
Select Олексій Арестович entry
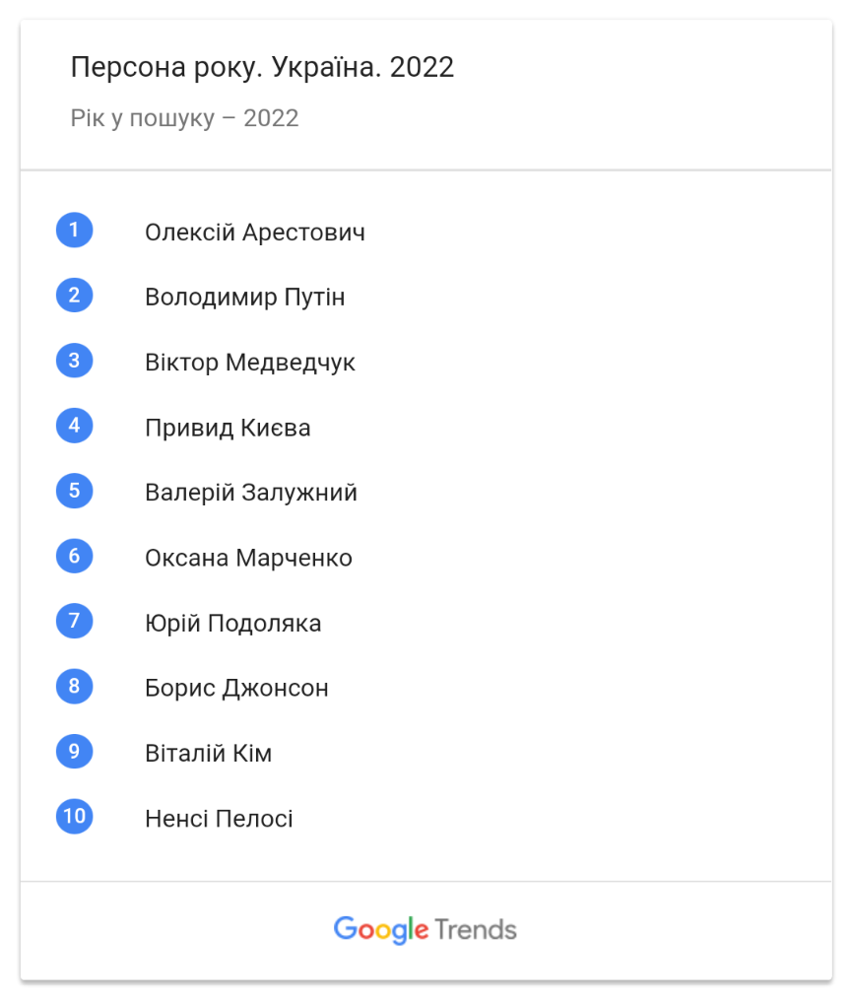click(255, 233)
